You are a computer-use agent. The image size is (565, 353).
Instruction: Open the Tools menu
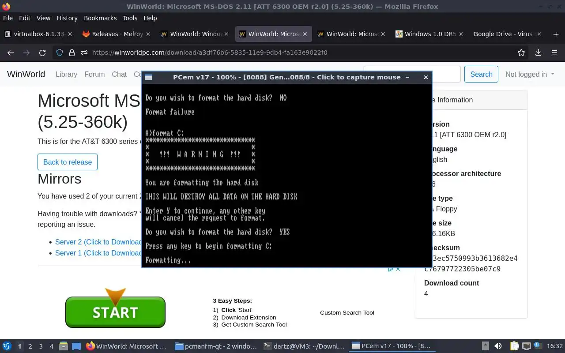(x=130, y=18)
